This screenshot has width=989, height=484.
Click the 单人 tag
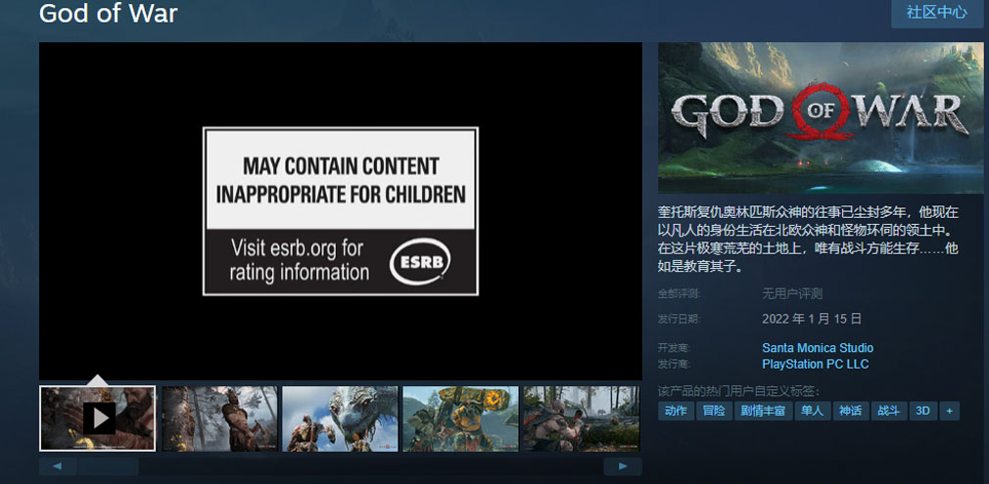click(x=812, y=412)
